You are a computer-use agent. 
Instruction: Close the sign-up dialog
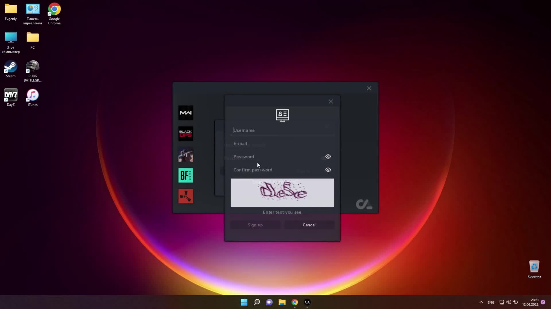(x=331, y=102)
